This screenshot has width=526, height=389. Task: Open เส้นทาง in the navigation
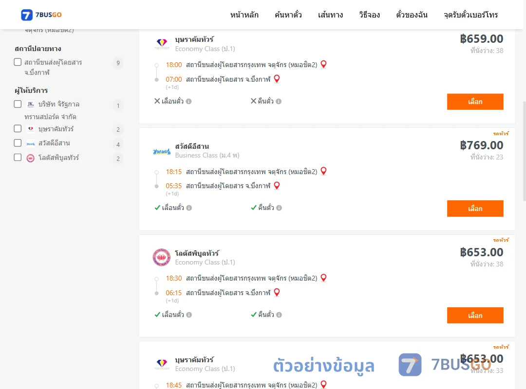[330, 15]
